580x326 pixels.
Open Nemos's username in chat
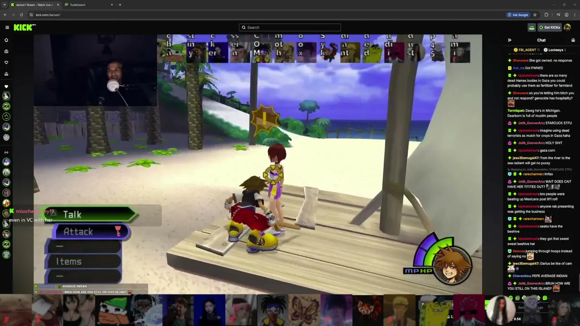[x=518, y=251]
